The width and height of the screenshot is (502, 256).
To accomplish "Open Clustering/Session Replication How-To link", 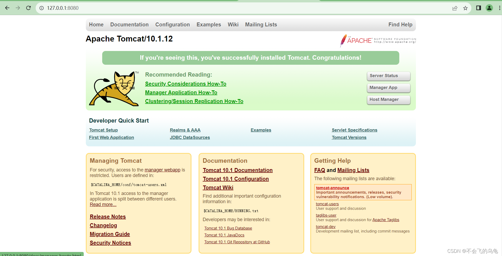I will [x=194, y=101].
